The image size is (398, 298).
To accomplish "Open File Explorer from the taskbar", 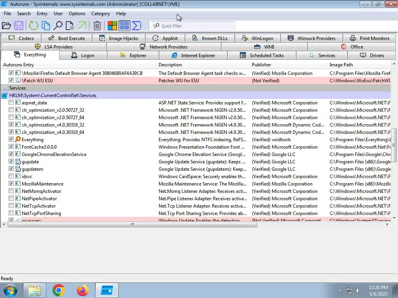I will pyautogui.click(x=35, y=290).
